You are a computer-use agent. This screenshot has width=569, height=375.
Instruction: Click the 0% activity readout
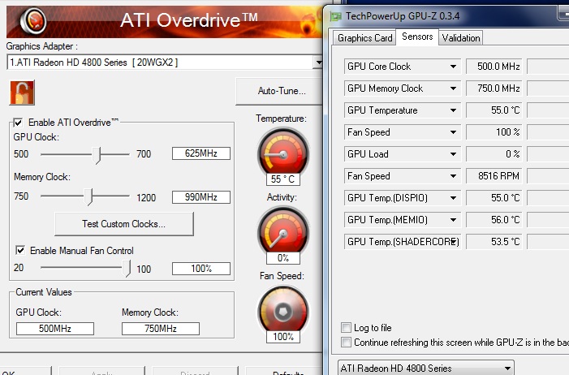pyautogui.click(x=283, y=258)
